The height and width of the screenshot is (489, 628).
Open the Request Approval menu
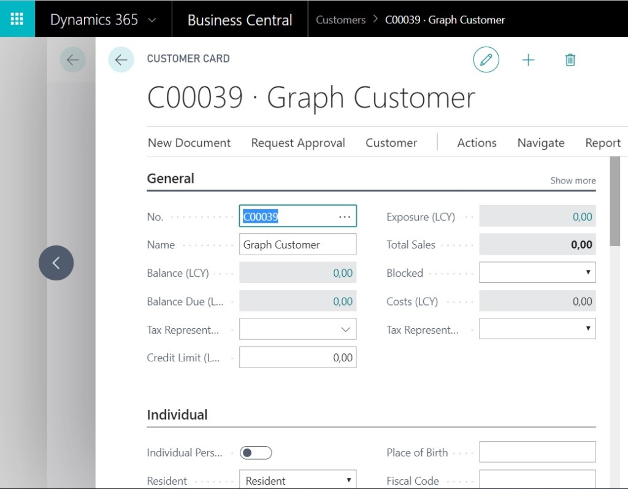(x=298, y=143)
